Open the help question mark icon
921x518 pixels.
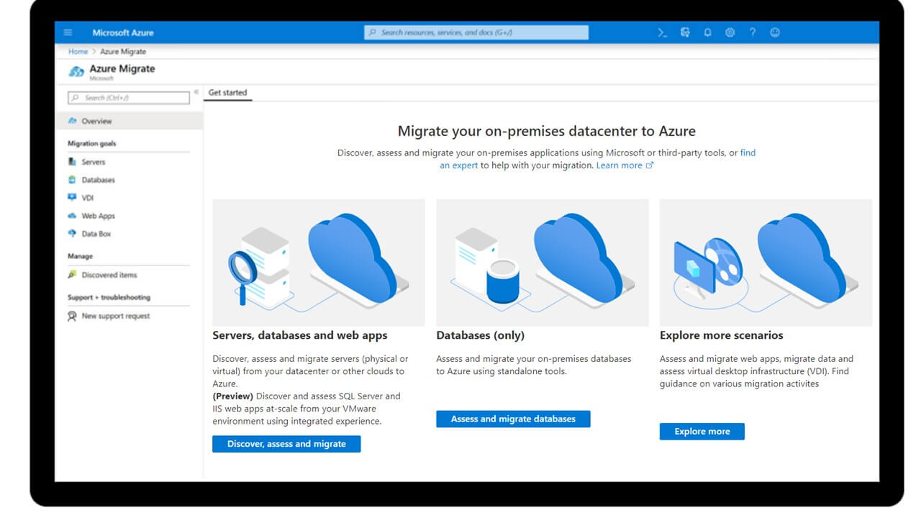[753, 32]
